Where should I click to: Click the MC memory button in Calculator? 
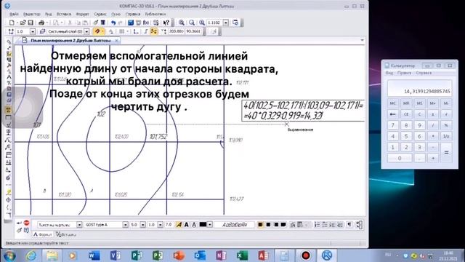pos(393,103)
